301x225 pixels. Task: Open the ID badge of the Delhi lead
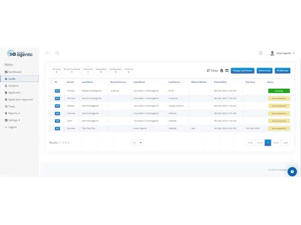(x=57, y=121)
